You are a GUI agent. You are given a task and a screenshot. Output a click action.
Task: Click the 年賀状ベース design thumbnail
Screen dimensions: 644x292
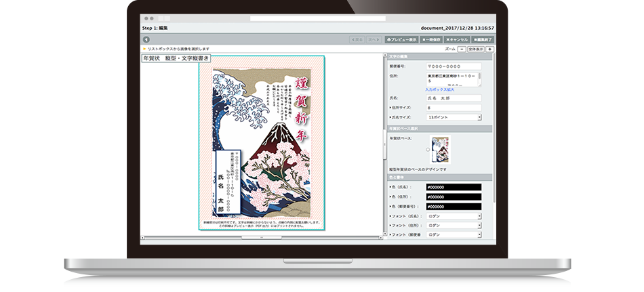pyautogui.click(x=440, y=150)
